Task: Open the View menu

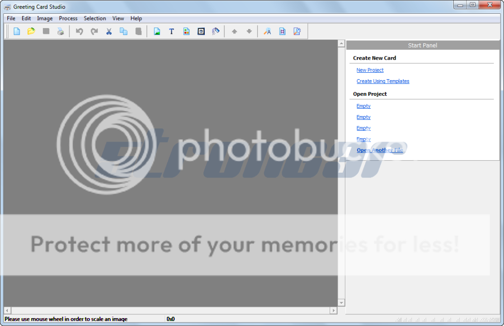Action: 118,18
